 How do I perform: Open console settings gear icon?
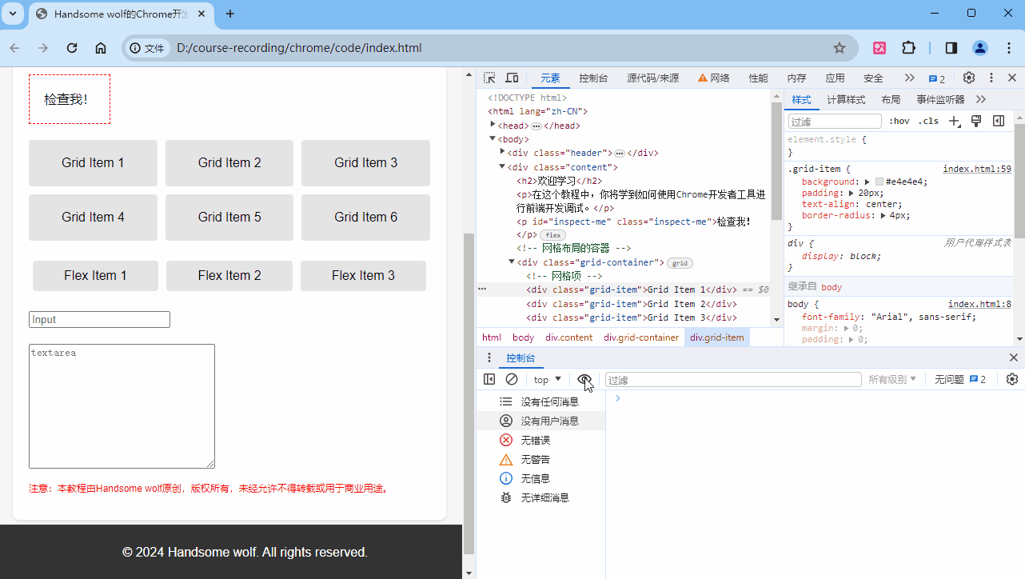(1012, 379)
